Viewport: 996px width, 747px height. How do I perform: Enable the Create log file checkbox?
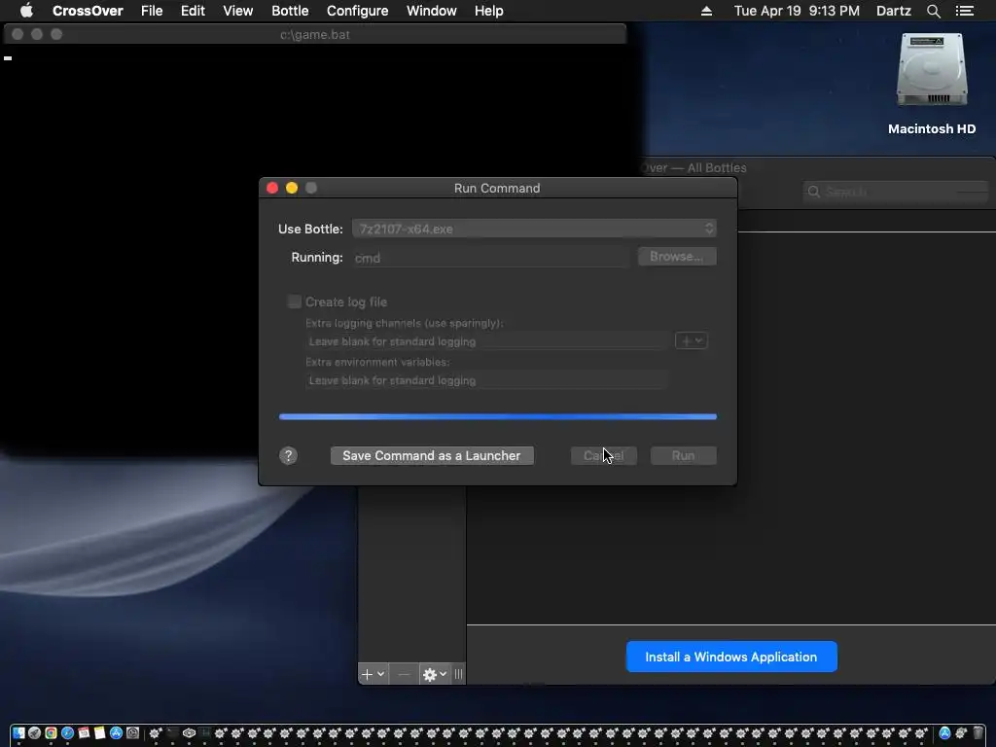click(294, 302)
